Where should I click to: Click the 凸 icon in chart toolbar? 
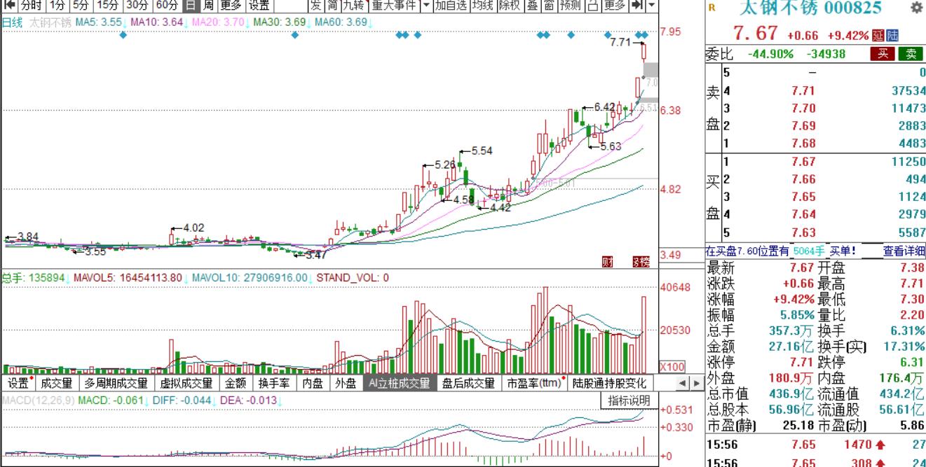[x=593, y=6]
